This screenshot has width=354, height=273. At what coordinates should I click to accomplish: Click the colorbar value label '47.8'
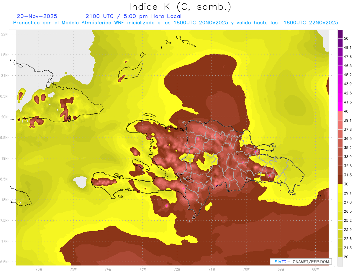(x=348, y=57)
